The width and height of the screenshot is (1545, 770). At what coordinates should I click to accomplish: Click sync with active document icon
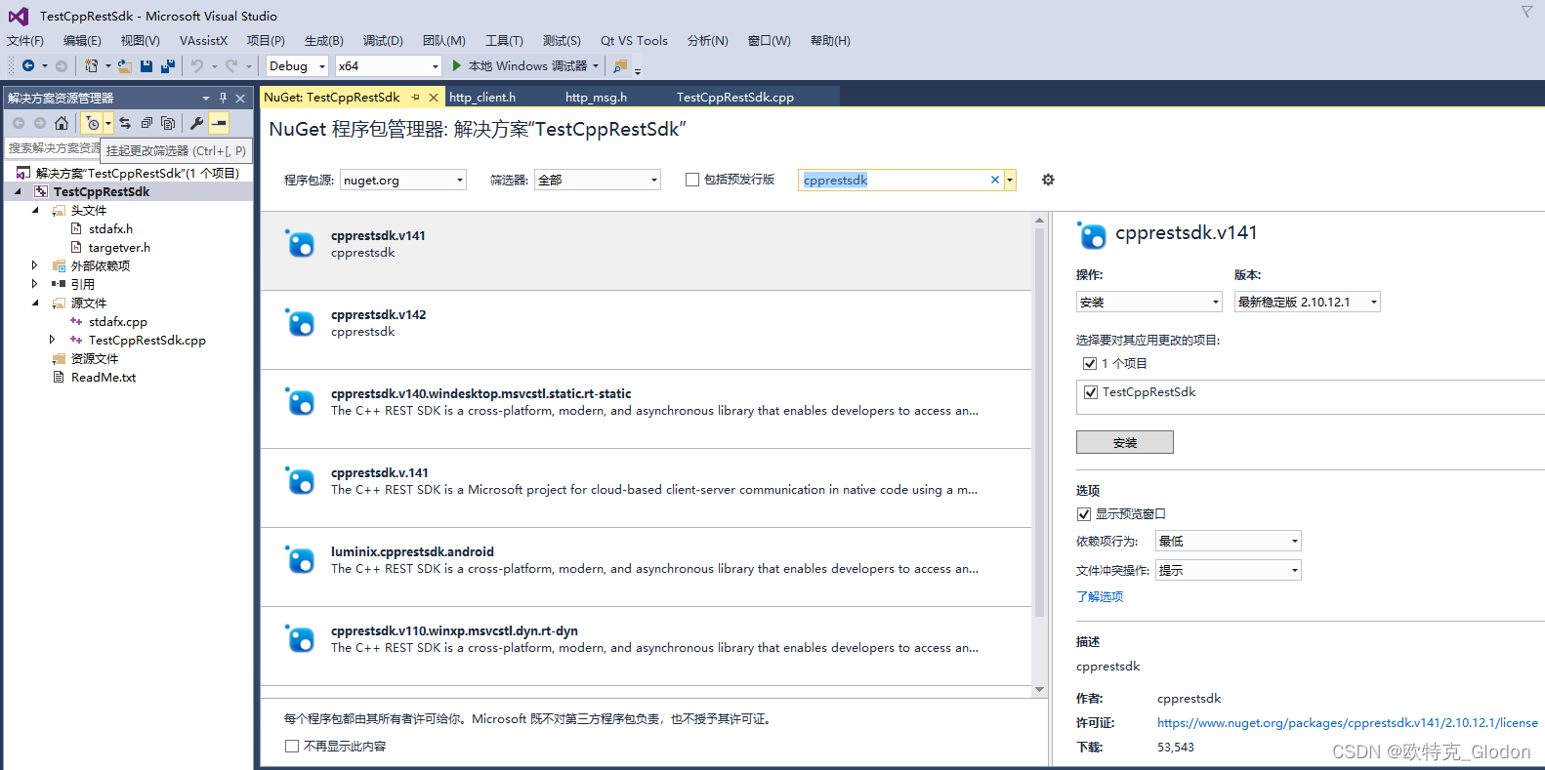[125, 123]
